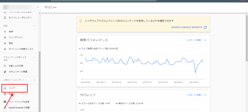Click the セキュリティの問題 shield icon
The image size is (248, 112).
coord(5,72)
